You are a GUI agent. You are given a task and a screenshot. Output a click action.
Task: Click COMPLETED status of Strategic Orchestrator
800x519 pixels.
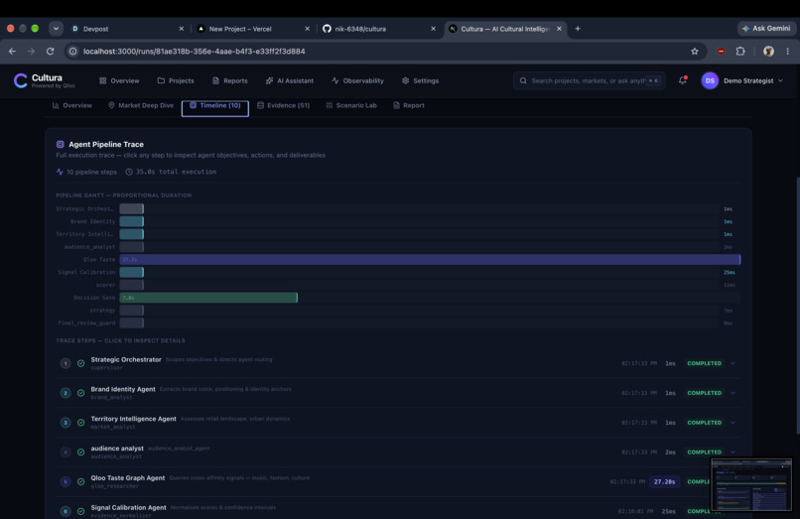click(x=704, y=363)
